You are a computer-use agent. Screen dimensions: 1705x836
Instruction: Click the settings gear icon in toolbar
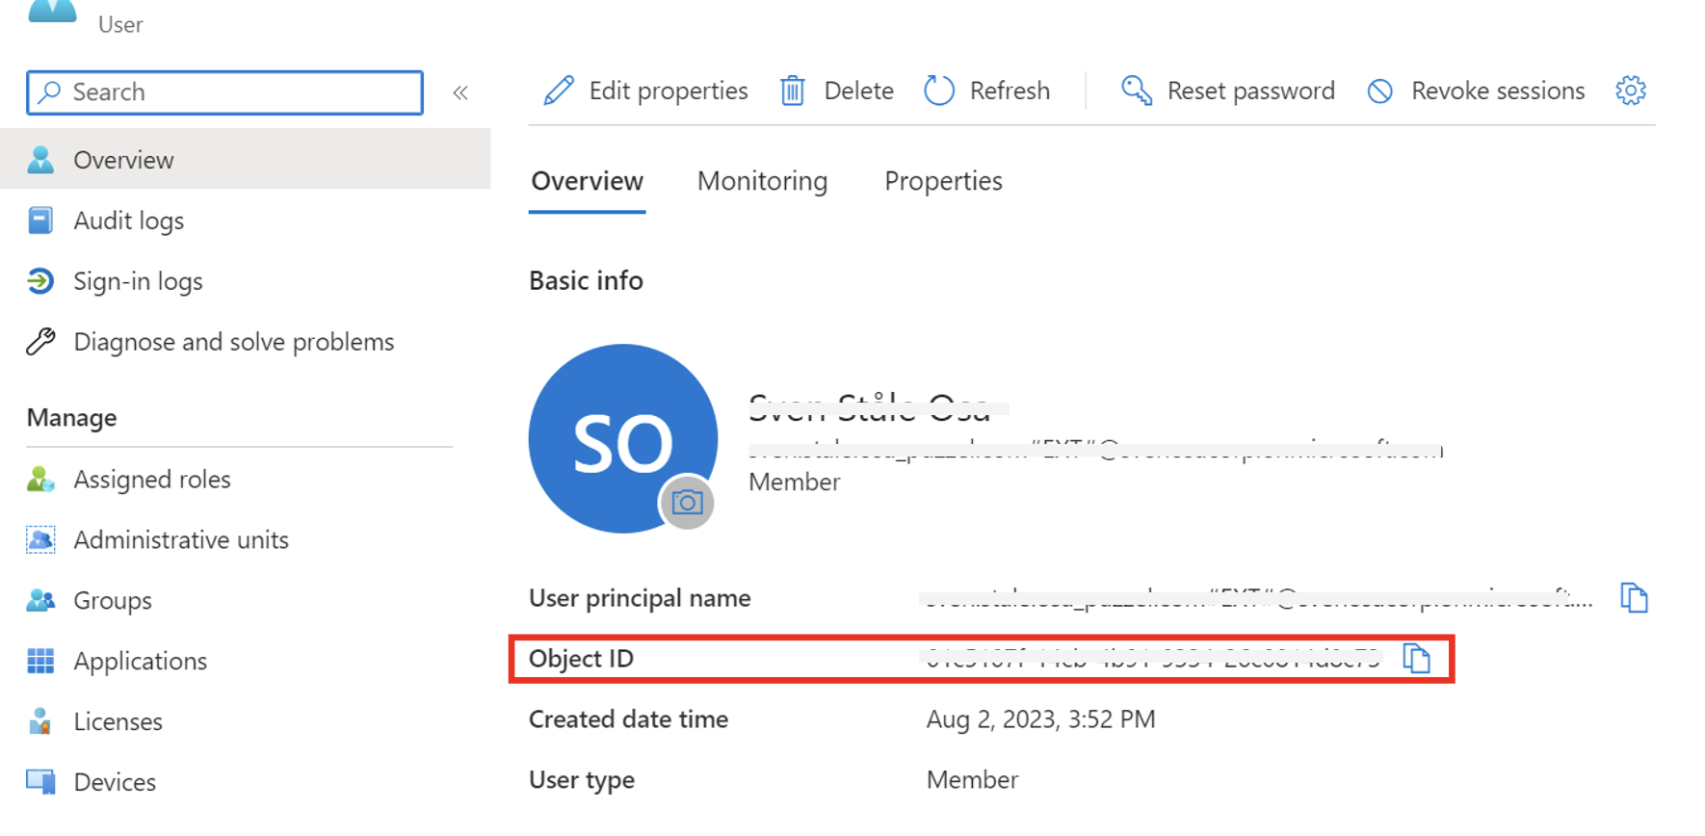click(x=1630, y=91)
